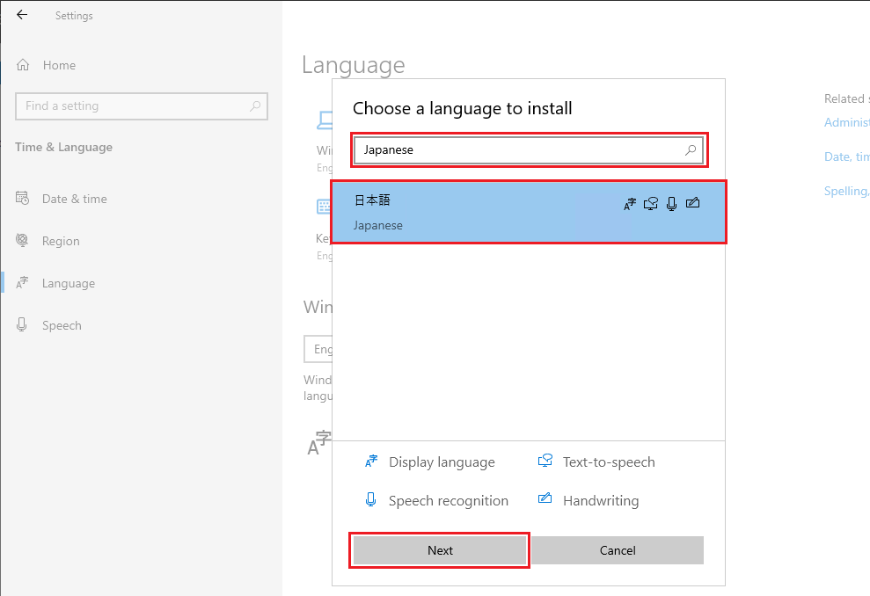This screenshot has width=870, height=596.
Task: Click the Display language legend icon
Action: click(371, 462)
